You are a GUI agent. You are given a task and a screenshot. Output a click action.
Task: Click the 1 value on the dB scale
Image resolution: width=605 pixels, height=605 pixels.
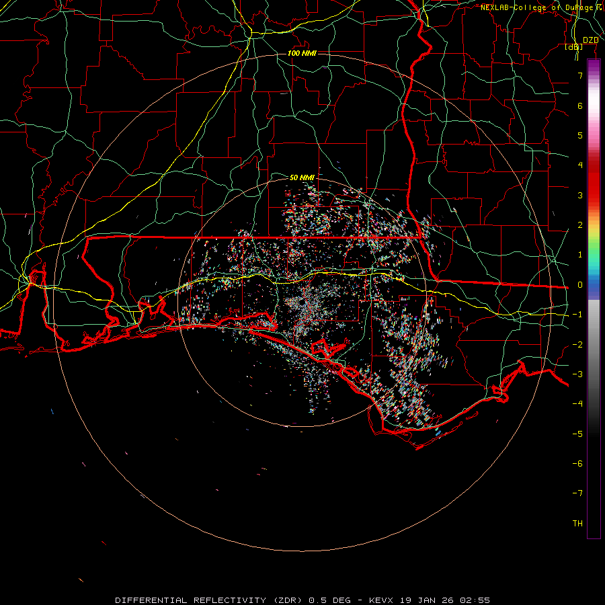pyautogui.click(x=580, y=255)
